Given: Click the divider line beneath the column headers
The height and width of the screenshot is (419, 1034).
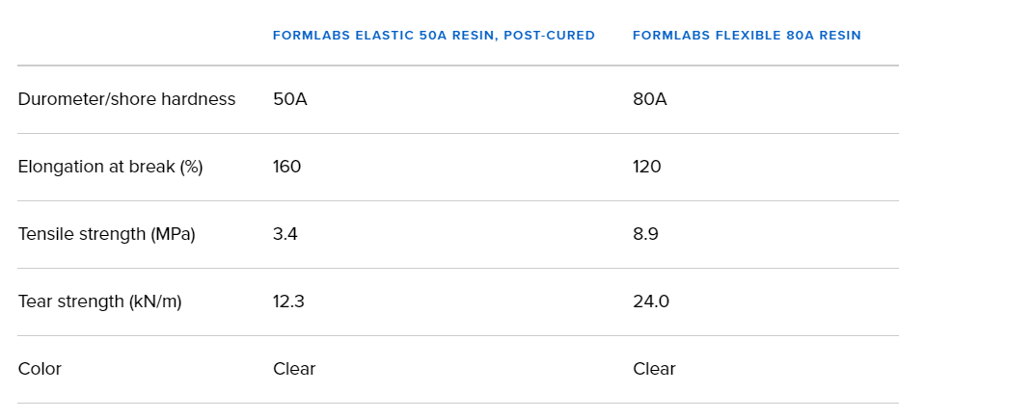Looking at the screenshot, I should [x=457, y=65].
